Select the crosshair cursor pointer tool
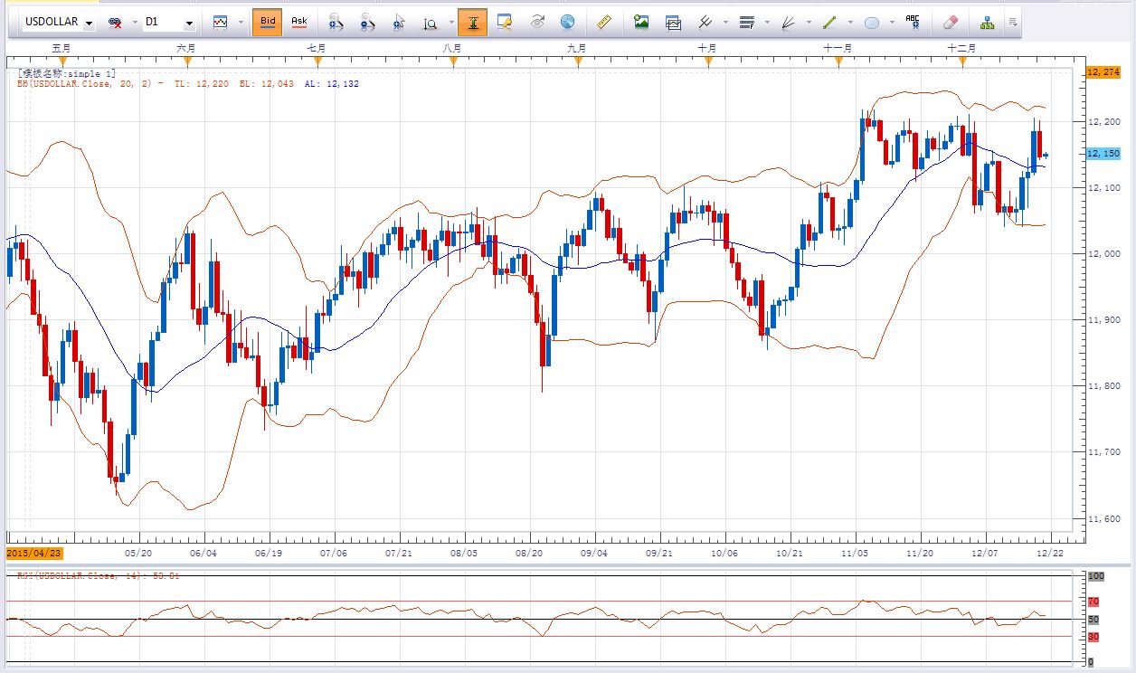The height and width of the screenshot is (673, 1136). [398, 23]
